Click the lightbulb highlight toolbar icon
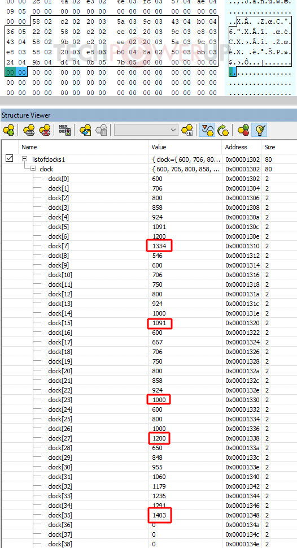The width and height of the screenshot is (297, 548). tap(261, 131)
